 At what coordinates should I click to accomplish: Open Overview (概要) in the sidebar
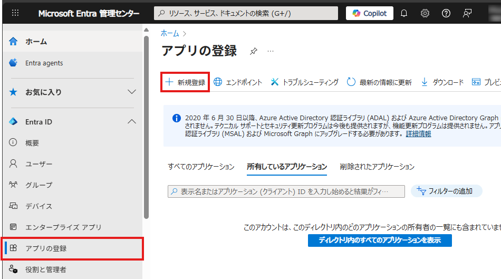[73, 142]
